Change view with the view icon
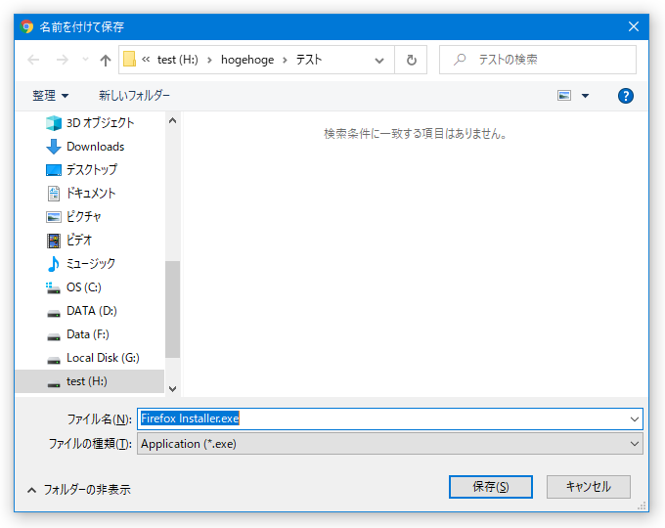The height and width of the screenshot is (528, 665). coord(563,96)
